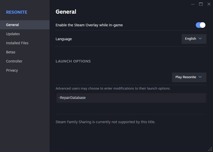Click the -RepairDatabase launch options field
The width and height of the screenshot is (213, 152).
click(x=131, y=98)
